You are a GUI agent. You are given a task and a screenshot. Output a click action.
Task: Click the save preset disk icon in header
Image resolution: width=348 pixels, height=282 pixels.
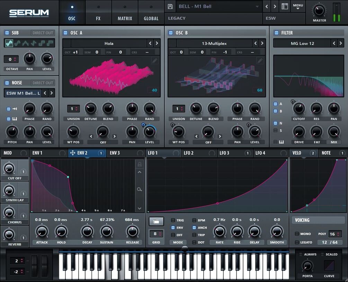click(170, 6)
